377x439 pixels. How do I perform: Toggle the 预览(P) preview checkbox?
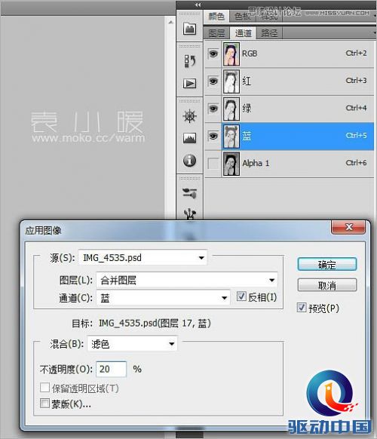(302, 308)
